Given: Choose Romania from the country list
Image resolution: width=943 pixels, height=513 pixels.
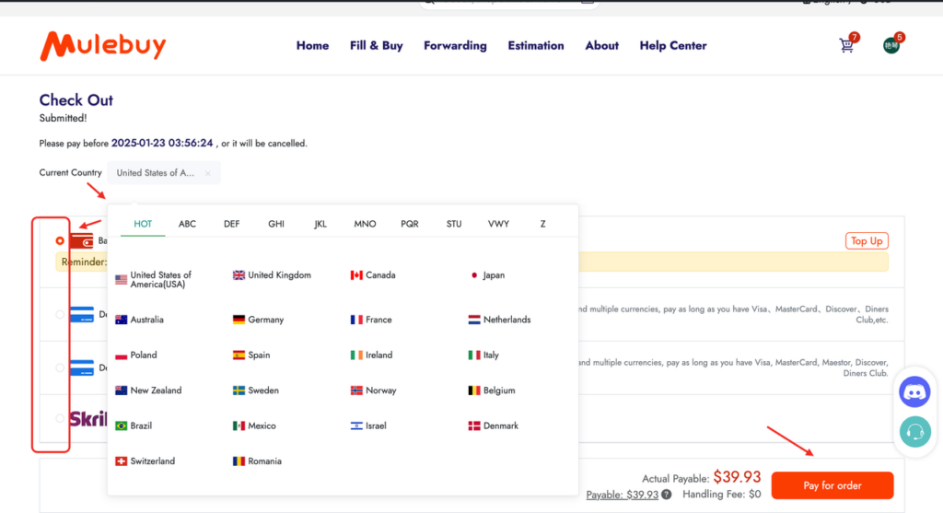Looking at the screenshot, I should click(257, 461).
